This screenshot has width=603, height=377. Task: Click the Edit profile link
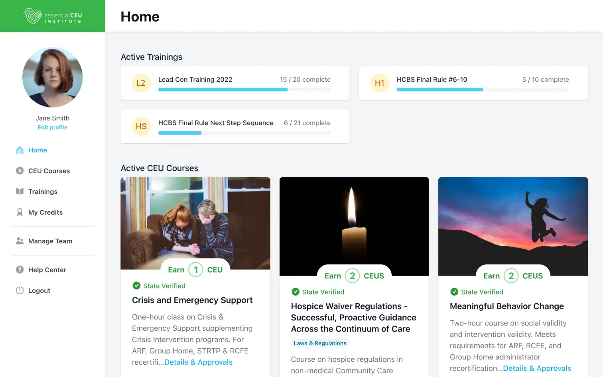[52, 127]
